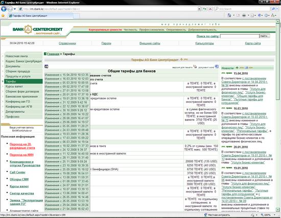The width and height of the screenshot is (281, 218).
Task: Click the Print toolbar icon
Action: (244, 15)
